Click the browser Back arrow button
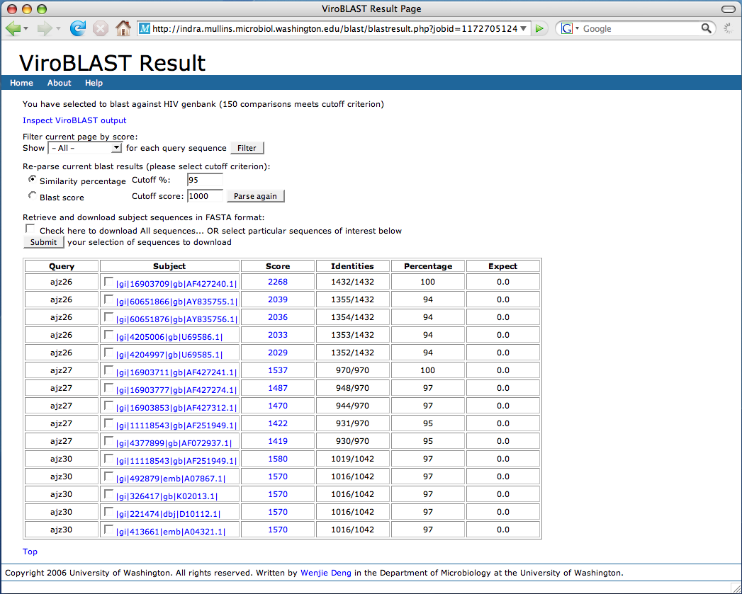The width and height of the screenshot is (742, 594). click(13, 28)
